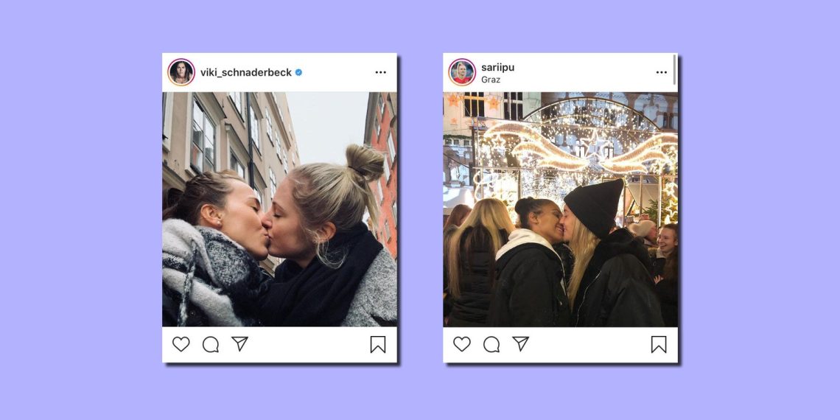Like the sariipu post with heart icon
840x420 pixels.
tap(462, 344)
